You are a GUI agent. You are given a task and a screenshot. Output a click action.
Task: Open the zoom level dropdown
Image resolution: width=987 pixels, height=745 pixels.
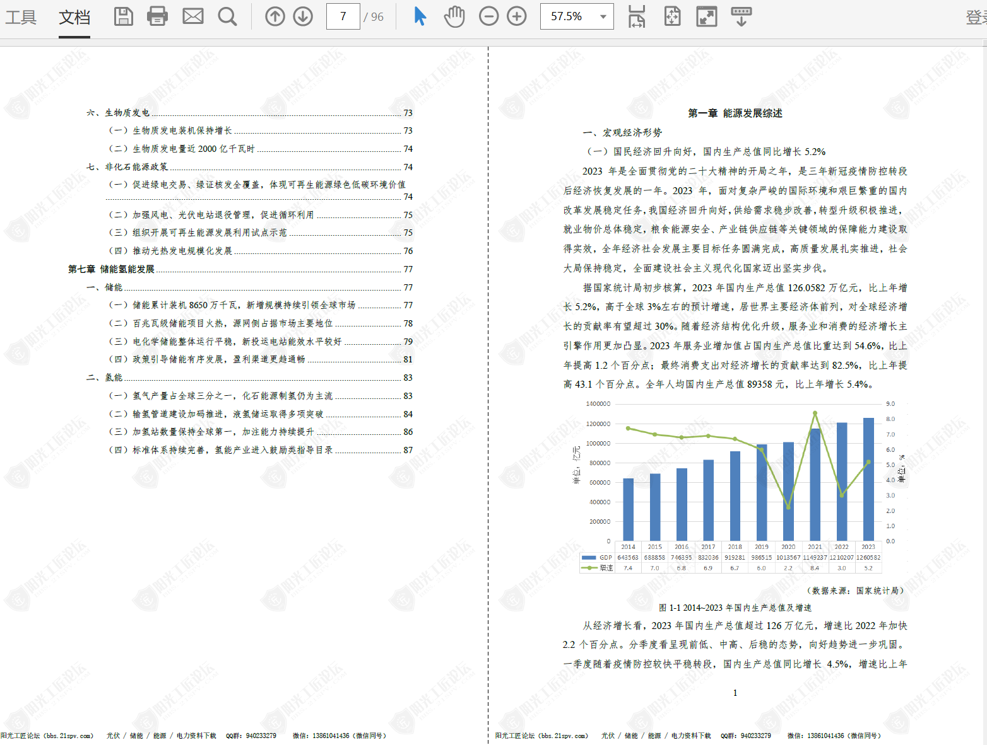tap(603, 16)
